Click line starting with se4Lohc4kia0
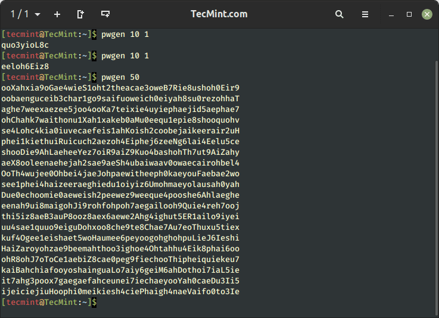This screenshot has width=439, height=318. click(x=120, y=131)
